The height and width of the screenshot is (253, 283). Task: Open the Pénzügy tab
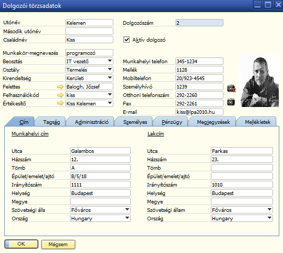click(172, 122)
